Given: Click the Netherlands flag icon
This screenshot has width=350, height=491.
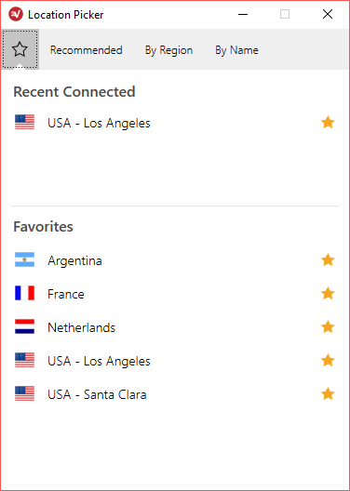Looking at the screenshot, I should [x=24, y=326].
